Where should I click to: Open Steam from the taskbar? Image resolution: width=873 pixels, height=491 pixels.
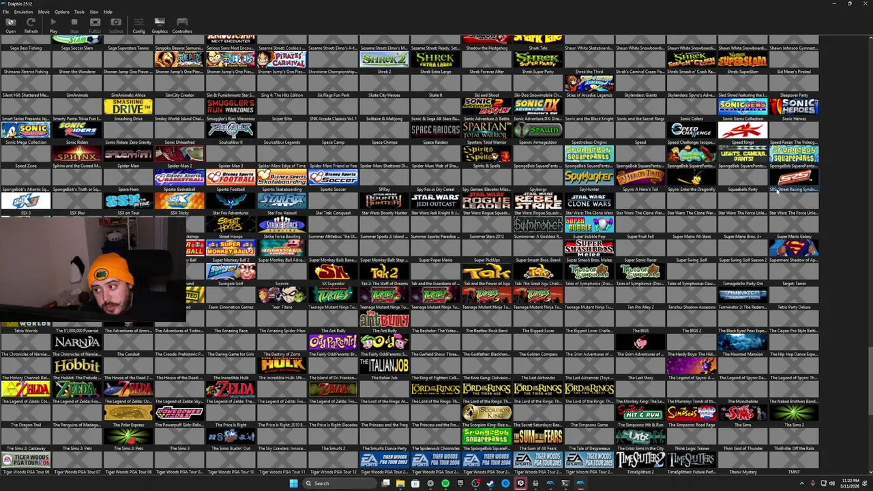(x=490, y=483)
